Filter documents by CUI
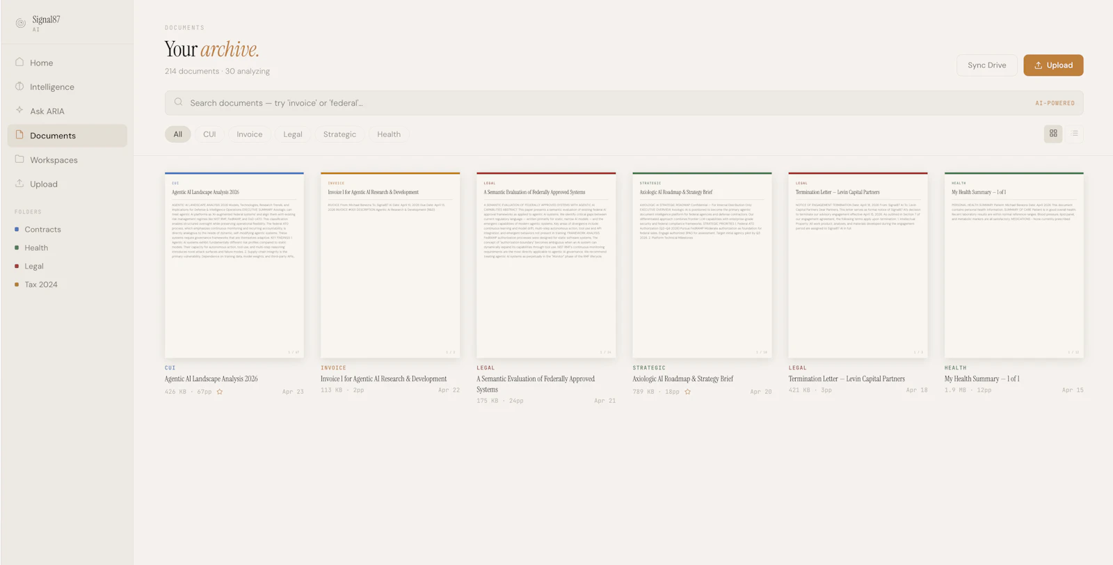This screenshot has width=1113, height=565. pos(209,134)
